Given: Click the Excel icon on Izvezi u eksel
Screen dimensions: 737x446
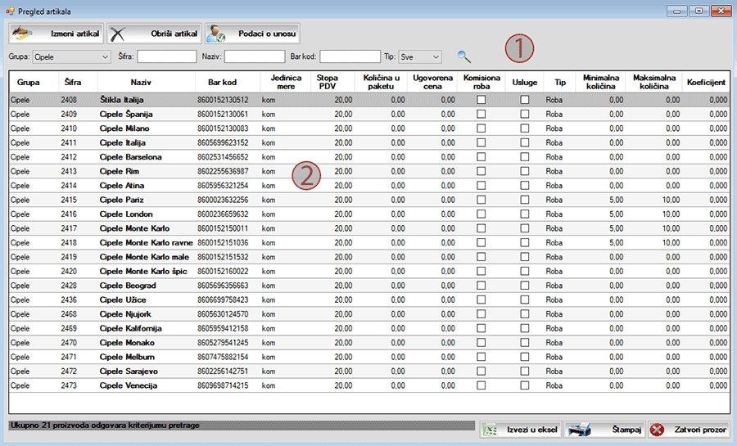Looking at the screenshot, I should click(490, 430).
